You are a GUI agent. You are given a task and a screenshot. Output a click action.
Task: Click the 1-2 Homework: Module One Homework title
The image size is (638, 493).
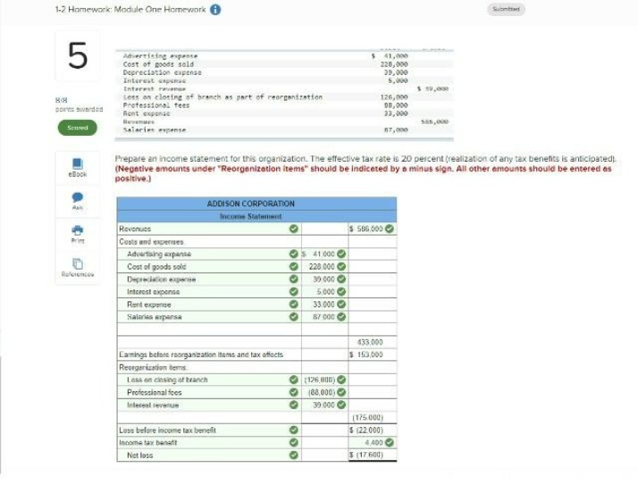point(130,9)
